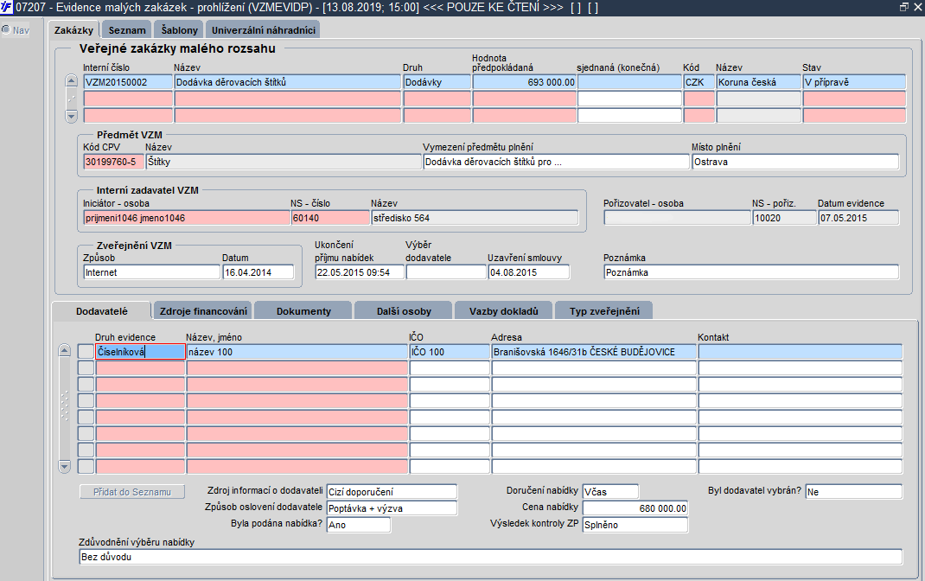Click the down arrow in the Dodavatelé table
The image size is (925, 581).
(65, 467)
